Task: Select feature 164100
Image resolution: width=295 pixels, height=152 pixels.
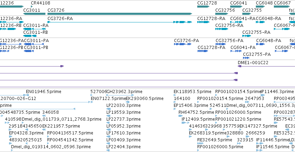Action: coord(182,99)
